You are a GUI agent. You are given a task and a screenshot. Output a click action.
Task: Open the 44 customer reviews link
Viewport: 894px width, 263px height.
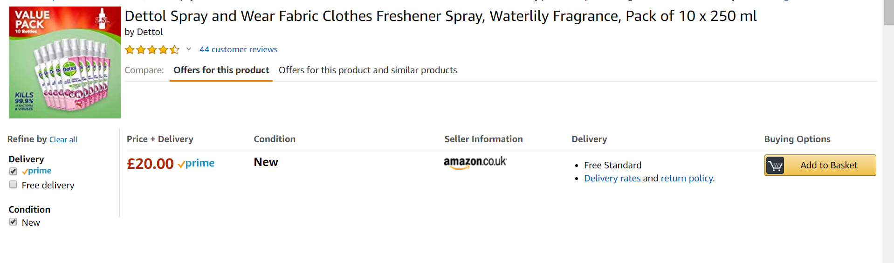(x=238, y=49)
